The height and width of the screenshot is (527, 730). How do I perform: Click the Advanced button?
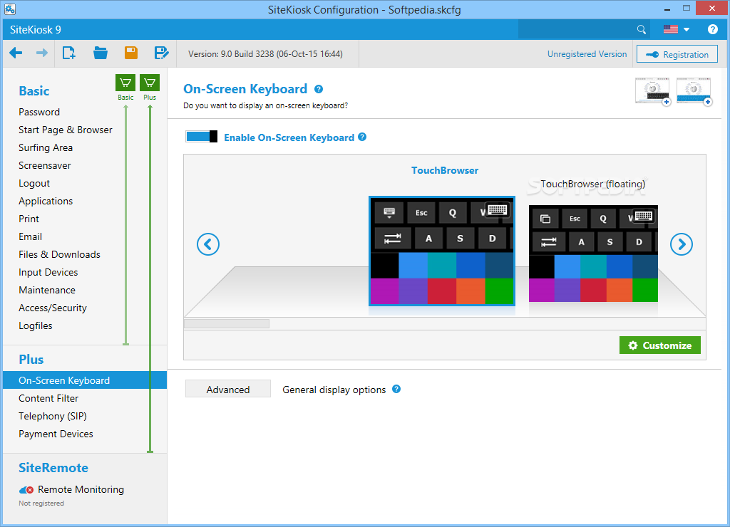point(227,390)
